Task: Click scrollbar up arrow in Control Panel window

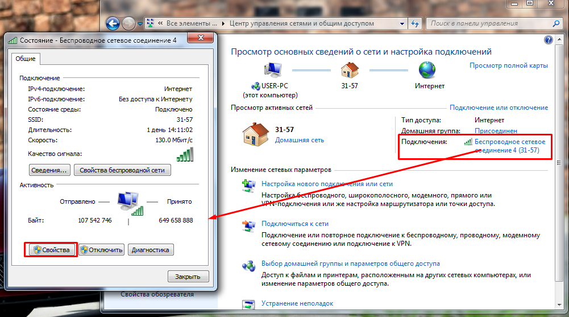Action: (x=559, y=39)
